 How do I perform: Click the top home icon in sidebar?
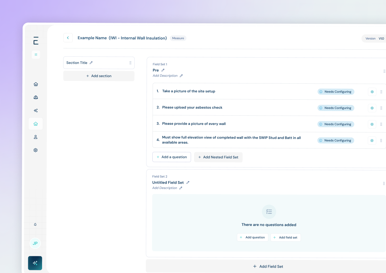(x=36, y=84)
